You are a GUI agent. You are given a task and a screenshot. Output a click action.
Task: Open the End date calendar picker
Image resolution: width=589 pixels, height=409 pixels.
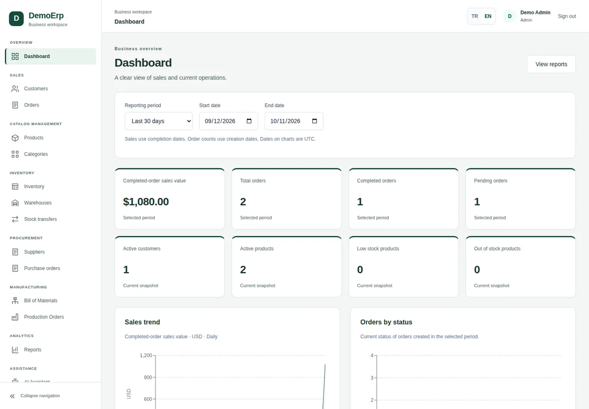(315, 121)
